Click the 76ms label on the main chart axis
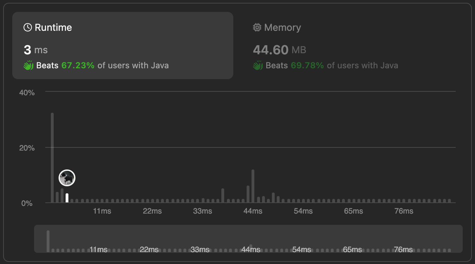The width and height of the screenshot is (475, 264). 404,211
